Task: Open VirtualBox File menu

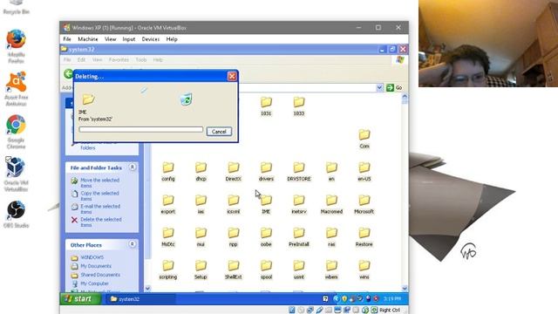Action: [x=67, y=39]
